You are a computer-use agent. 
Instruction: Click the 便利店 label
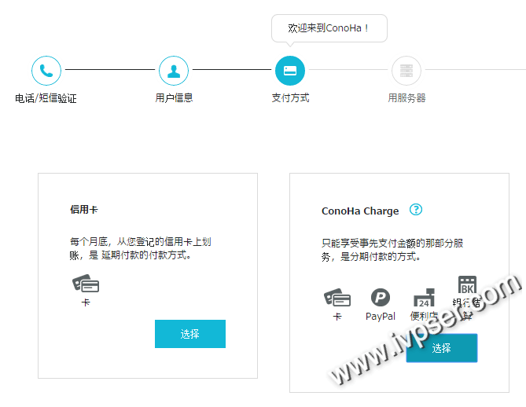(424, 316)
